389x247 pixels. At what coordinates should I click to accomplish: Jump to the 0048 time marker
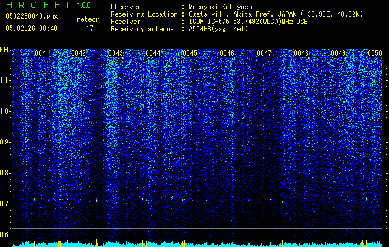pos(301,53)
